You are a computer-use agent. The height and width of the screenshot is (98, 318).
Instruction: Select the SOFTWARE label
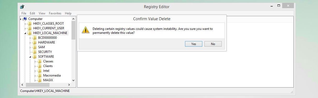click(46, 57)
